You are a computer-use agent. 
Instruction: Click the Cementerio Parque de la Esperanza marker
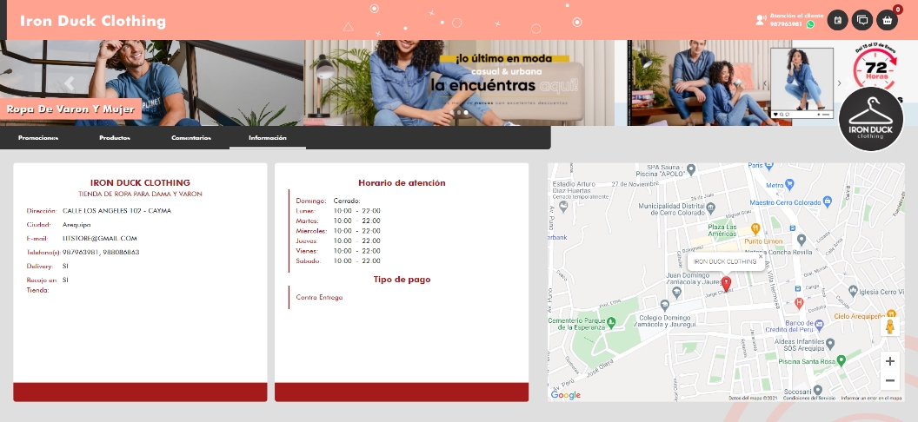tap(611, 321)
